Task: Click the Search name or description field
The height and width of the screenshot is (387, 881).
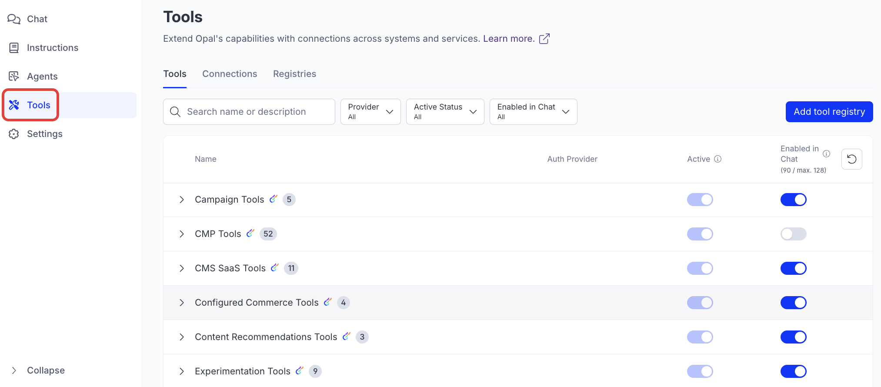Action: 257,112
